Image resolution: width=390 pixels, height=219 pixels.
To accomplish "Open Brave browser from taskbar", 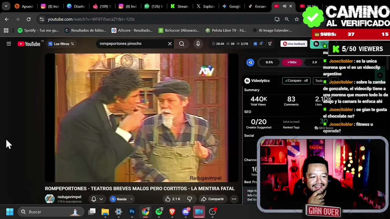I will point(172,212).
